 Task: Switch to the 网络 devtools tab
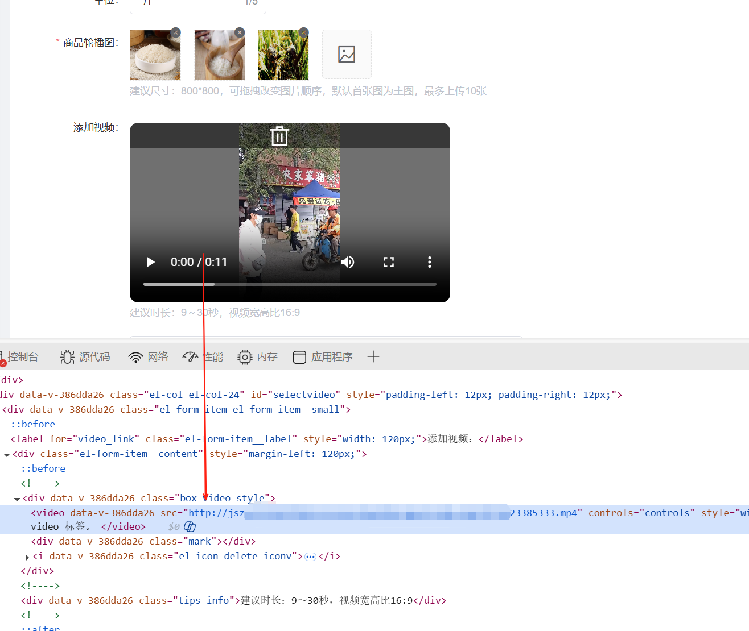coord(149,357)
